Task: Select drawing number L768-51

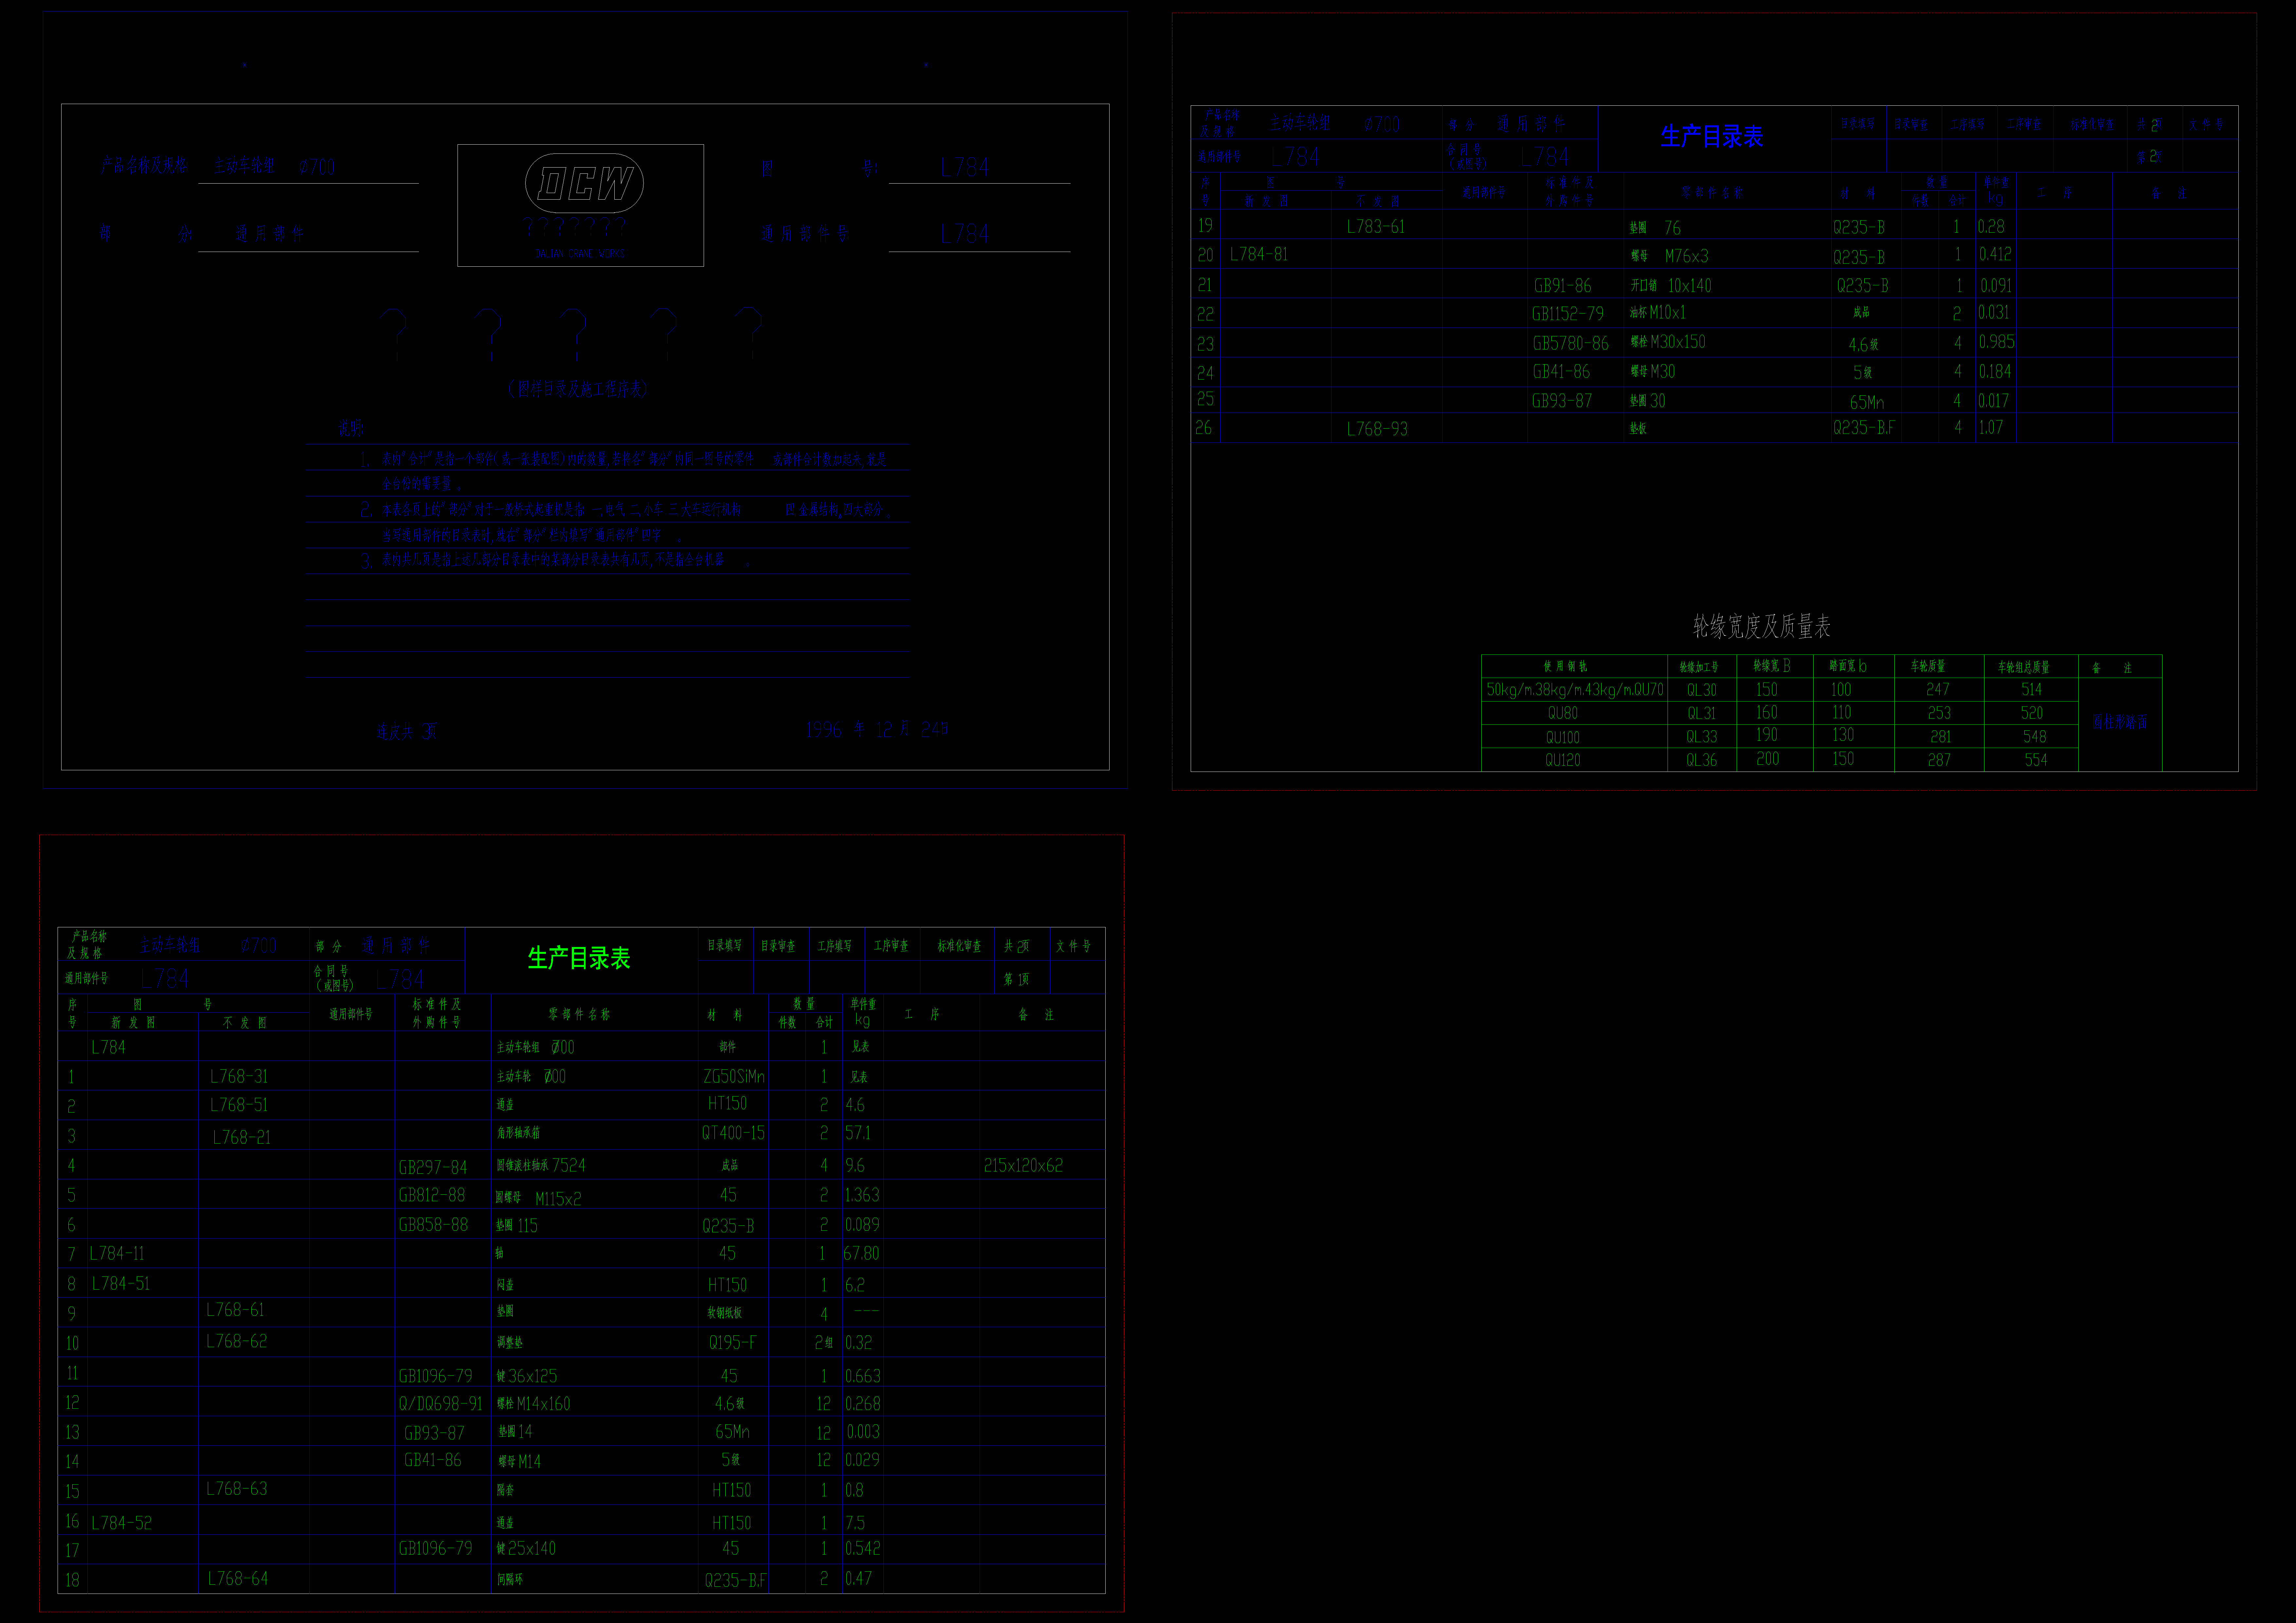Action: [x=239, y=1105]
